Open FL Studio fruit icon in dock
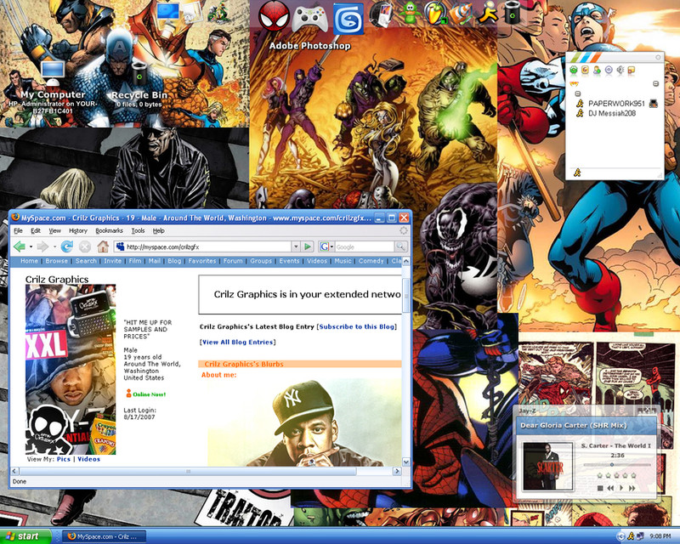This screenshot has height=544, width=680. point(435,13)
